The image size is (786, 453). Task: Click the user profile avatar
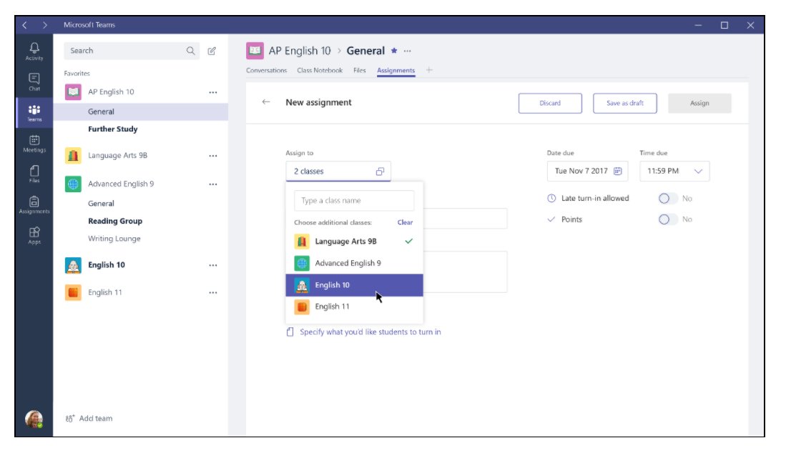pyautogui.click(x=34, y=419)
